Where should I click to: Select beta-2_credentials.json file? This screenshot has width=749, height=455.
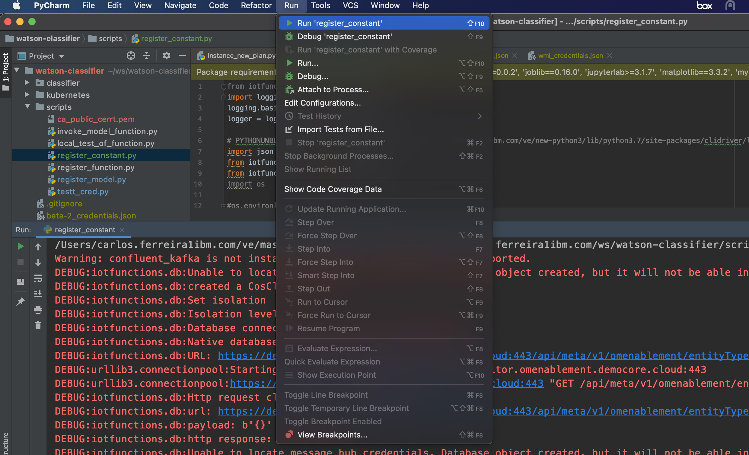pos(91,216)
